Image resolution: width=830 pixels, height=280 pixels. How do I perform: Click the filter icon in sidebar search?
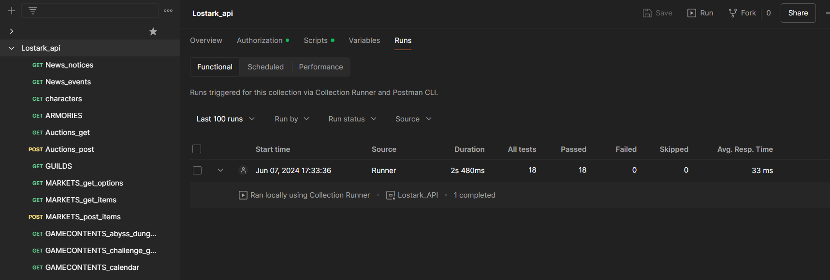33,11
